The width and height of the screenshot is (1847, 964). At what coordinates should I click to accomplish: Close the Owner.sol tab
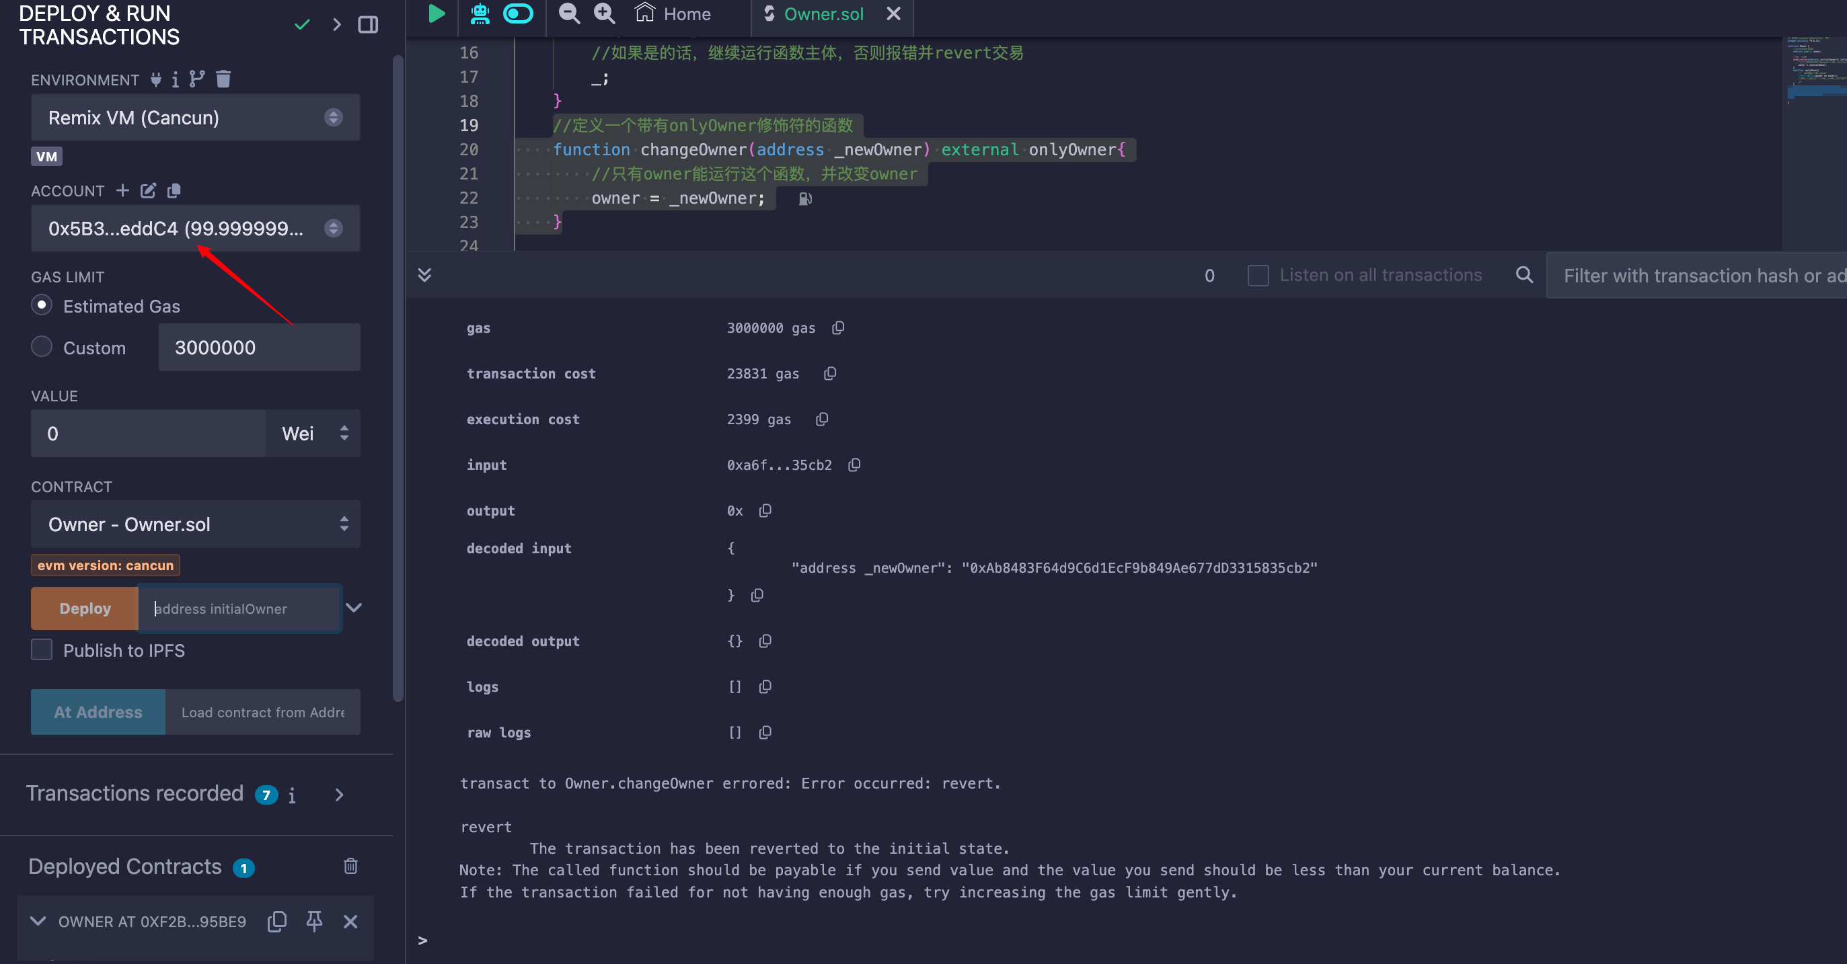click(893, 13)
